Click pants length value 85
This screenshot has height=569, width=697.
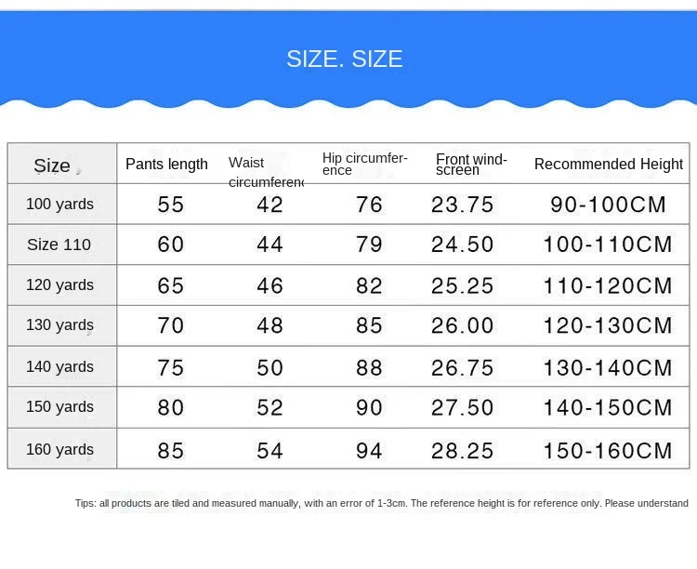[171, 451]
